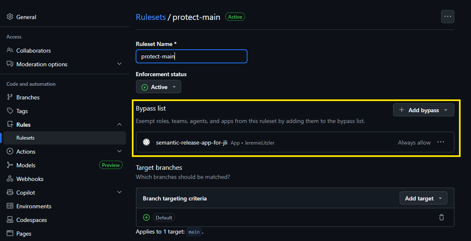
Task: Follow the Rulesets breadcrumb link
Action: click(x=151, y=17)
